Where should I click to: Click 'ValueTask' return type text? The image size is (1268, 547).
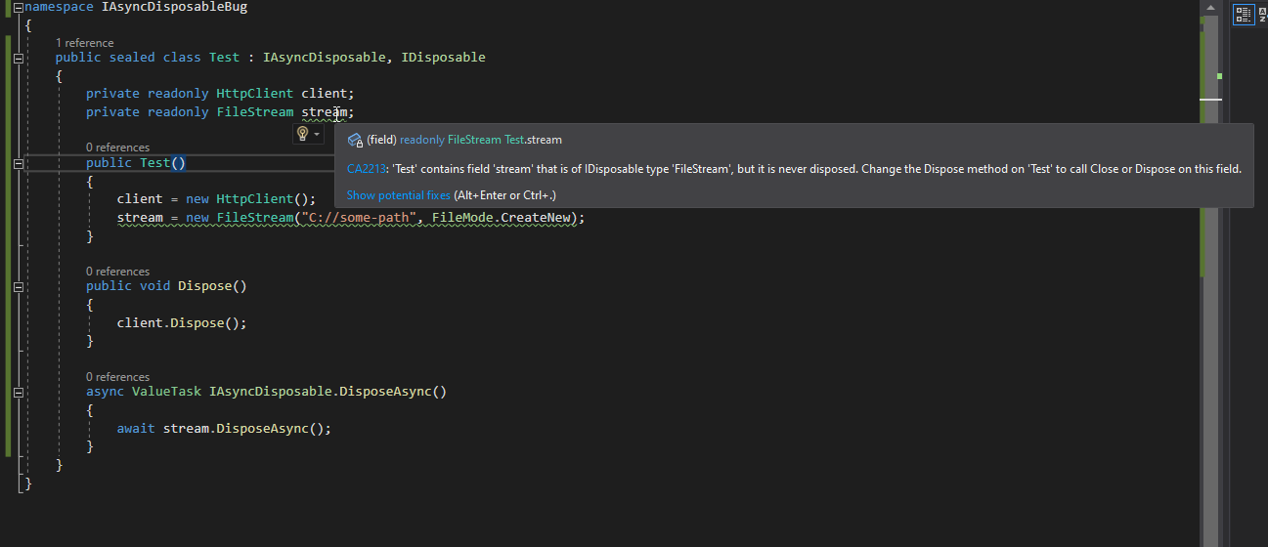[x=166, y=392]
